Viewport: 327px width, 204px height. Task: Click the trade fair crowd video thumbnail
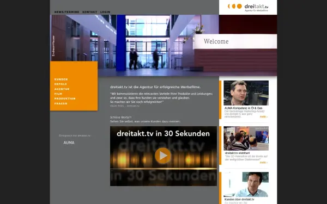pos(246,138)
